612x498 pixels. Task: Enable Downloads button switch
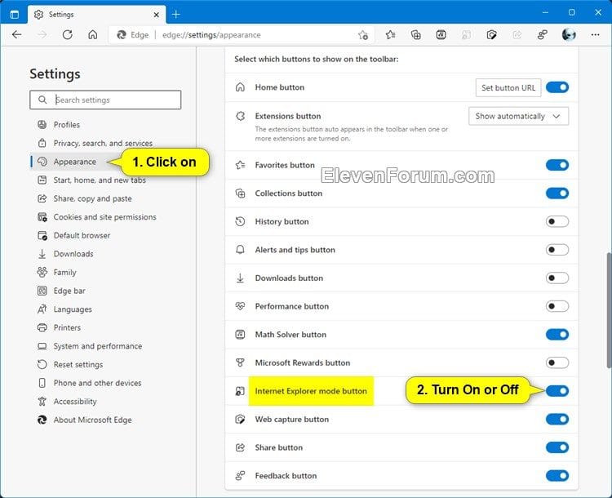[x=557, y=278]
